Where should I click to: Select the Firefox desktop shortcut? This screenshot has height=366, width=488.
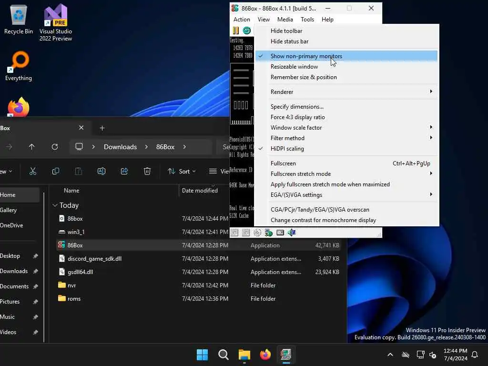19,107
